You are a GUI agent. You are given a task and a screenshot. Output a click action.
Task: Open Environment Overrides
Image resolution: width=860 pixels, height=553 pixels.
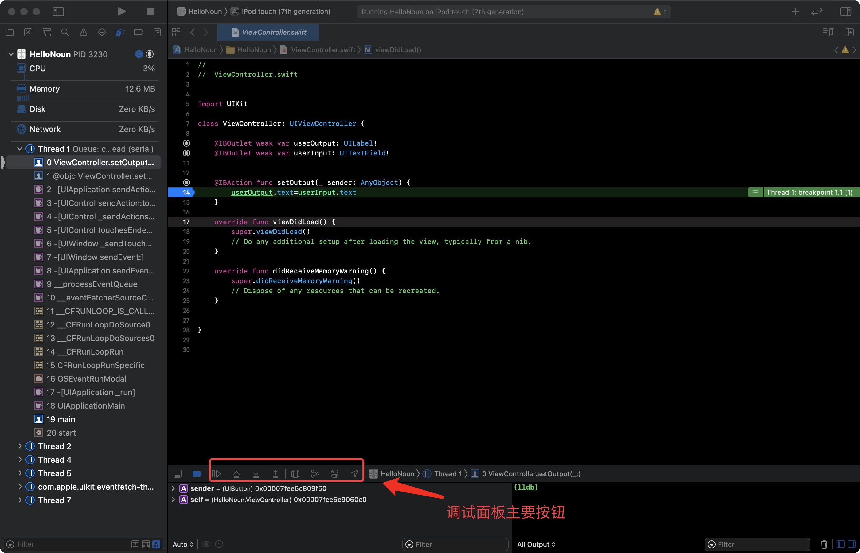coord(334,474)
